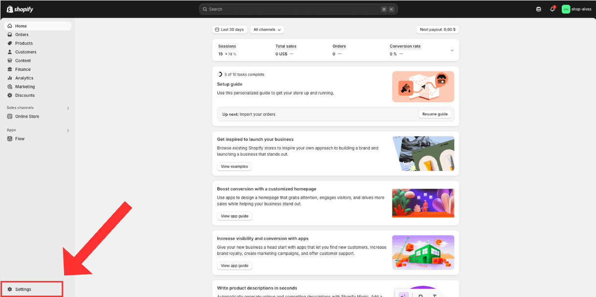Click the magnifier icon in the search bar

pos(205,9)
